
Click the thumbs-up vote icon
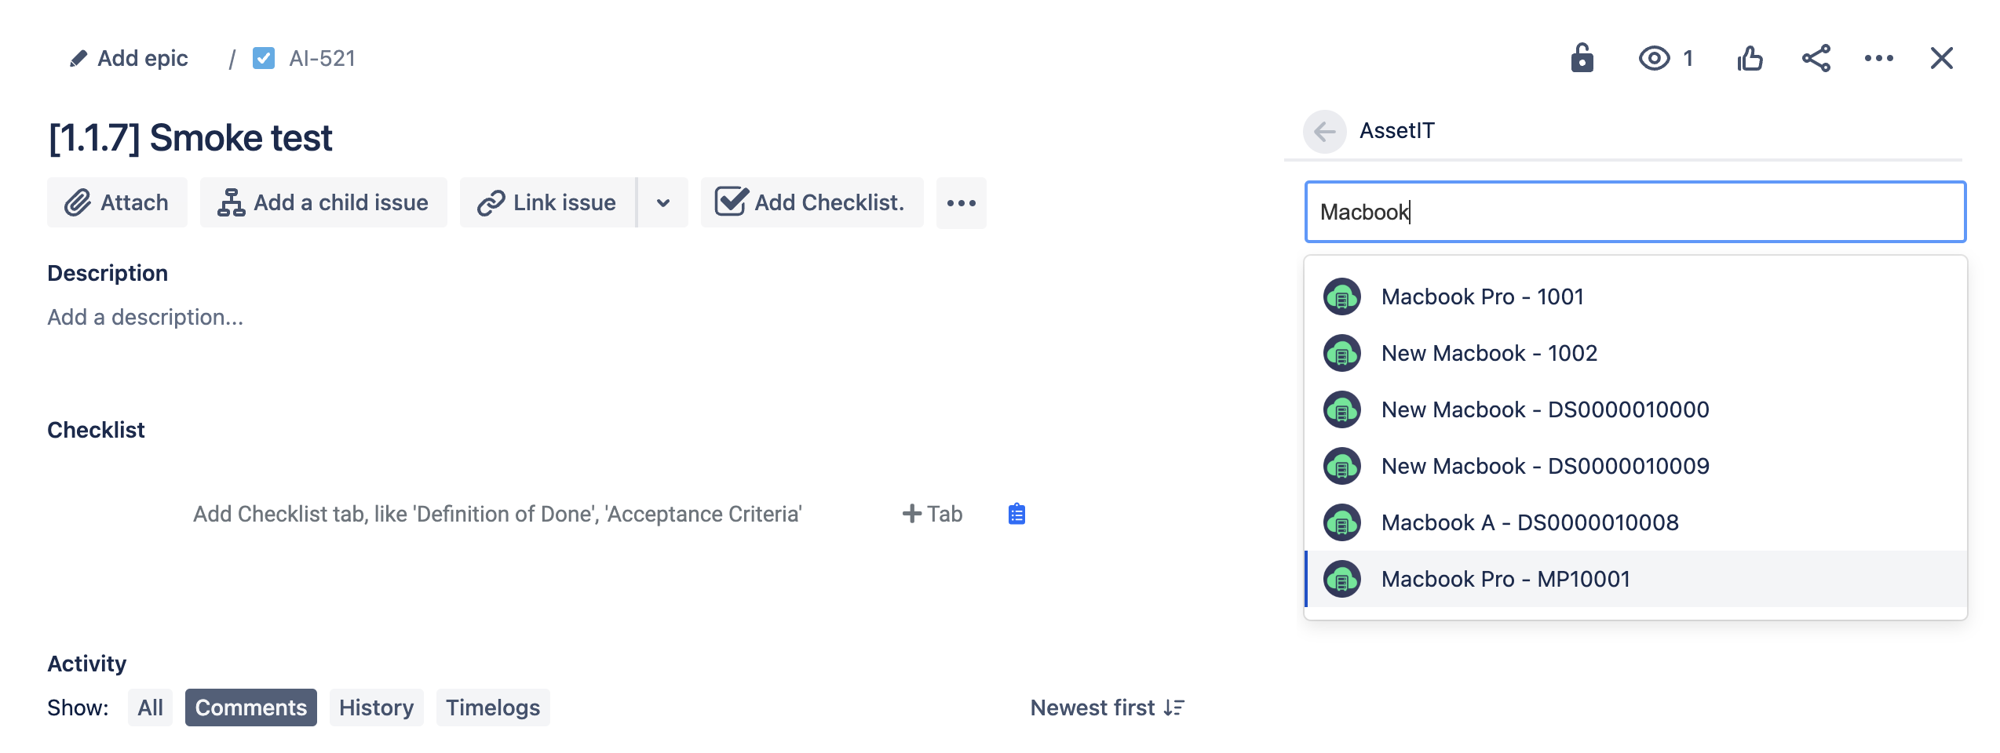(x=1750, y=58)
